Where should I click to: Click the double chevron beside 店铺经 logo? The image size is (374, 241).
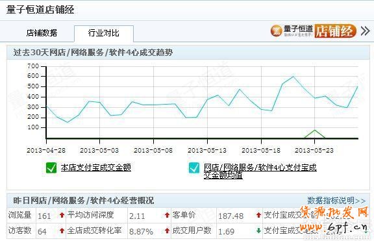coord(366,31)
